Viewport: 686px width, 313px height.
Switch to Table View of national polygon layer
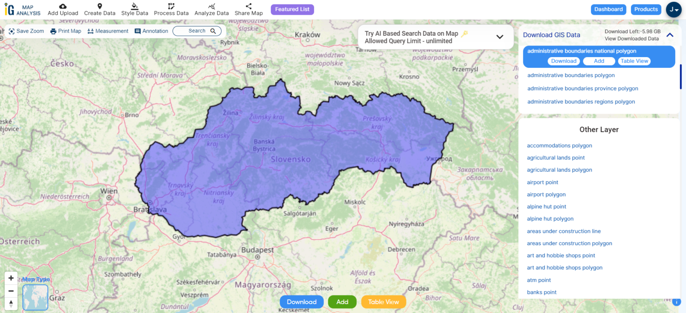pyautogui.click(x=634, y=61)
